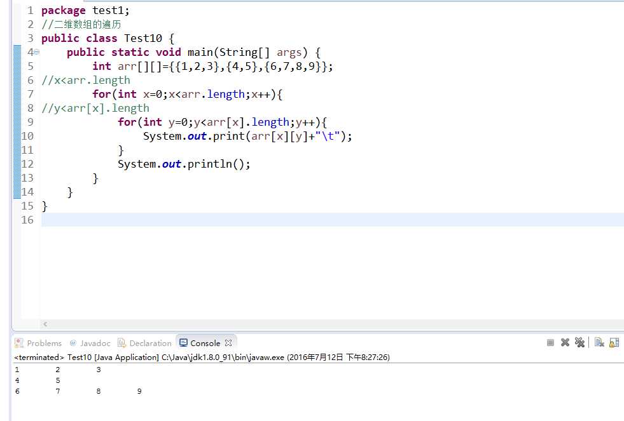The image size is (624, 421).
Task: Click line number 7 in the gutter
Action: click(31, 94)
